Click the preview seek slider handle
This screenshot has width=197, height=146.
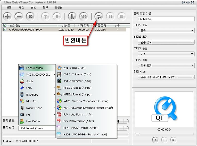click(x=137, y=134)
